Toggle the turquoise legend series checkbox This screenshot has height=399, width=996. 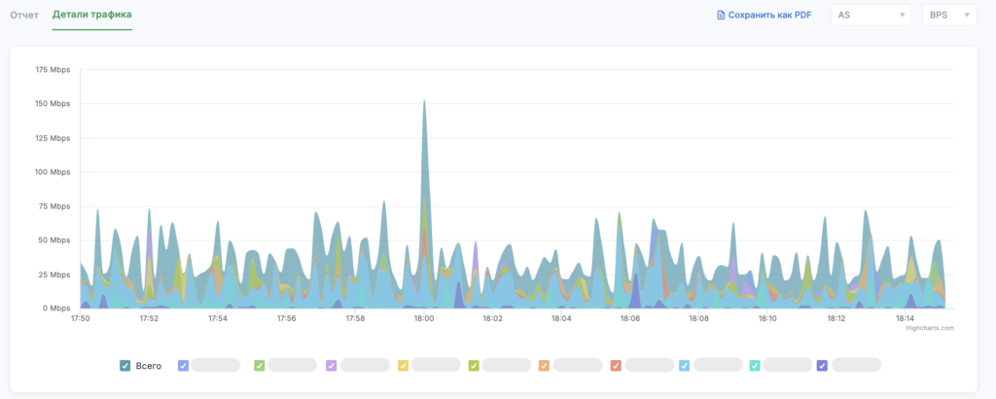tap(755, 366)
